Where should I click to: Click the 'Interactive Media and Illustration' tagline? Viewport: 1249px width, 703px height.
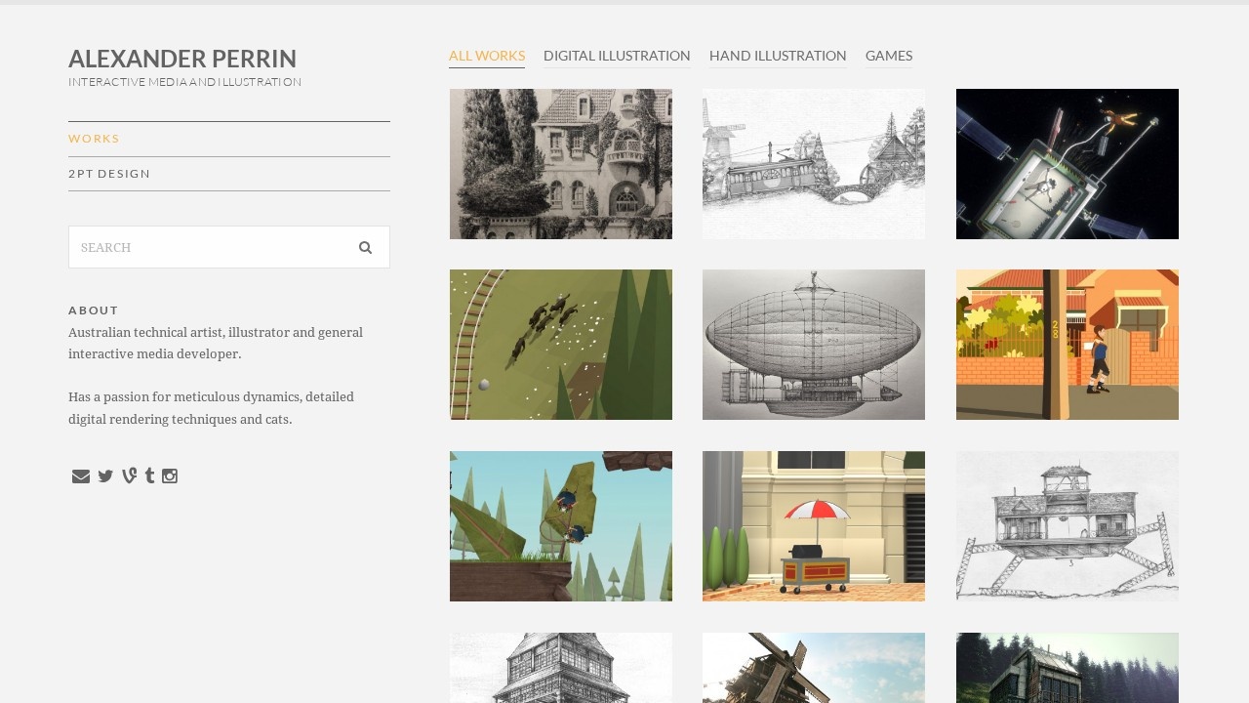point(184,82)
